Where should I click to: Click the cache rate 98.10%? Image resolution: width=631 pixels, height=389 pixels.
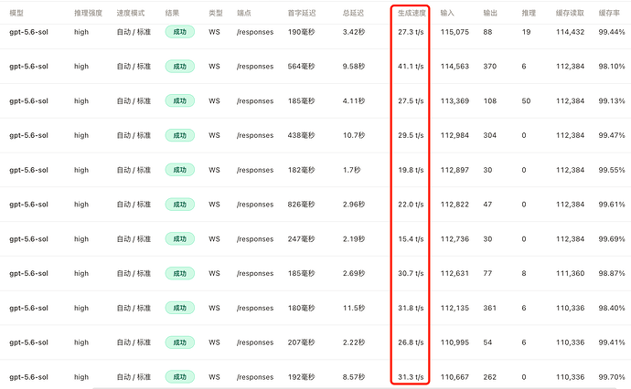[x=612, y=67]
